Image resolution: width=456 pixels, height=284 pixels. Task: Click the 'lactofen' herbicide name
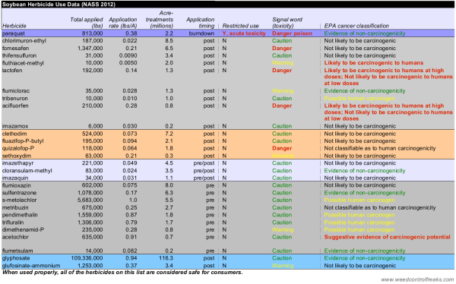[12, 71]
